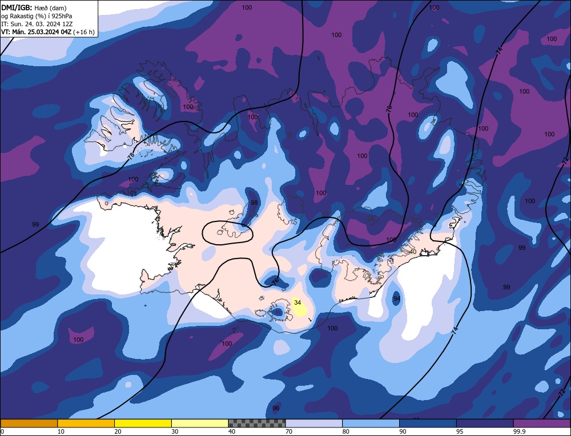Click the legend tick label '70'
This screenshot has height=436, width=571.
click(x=289, y=431)
